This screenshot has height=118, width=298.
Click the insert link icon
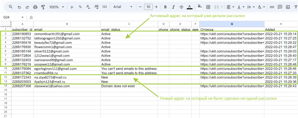pos(272,7)
